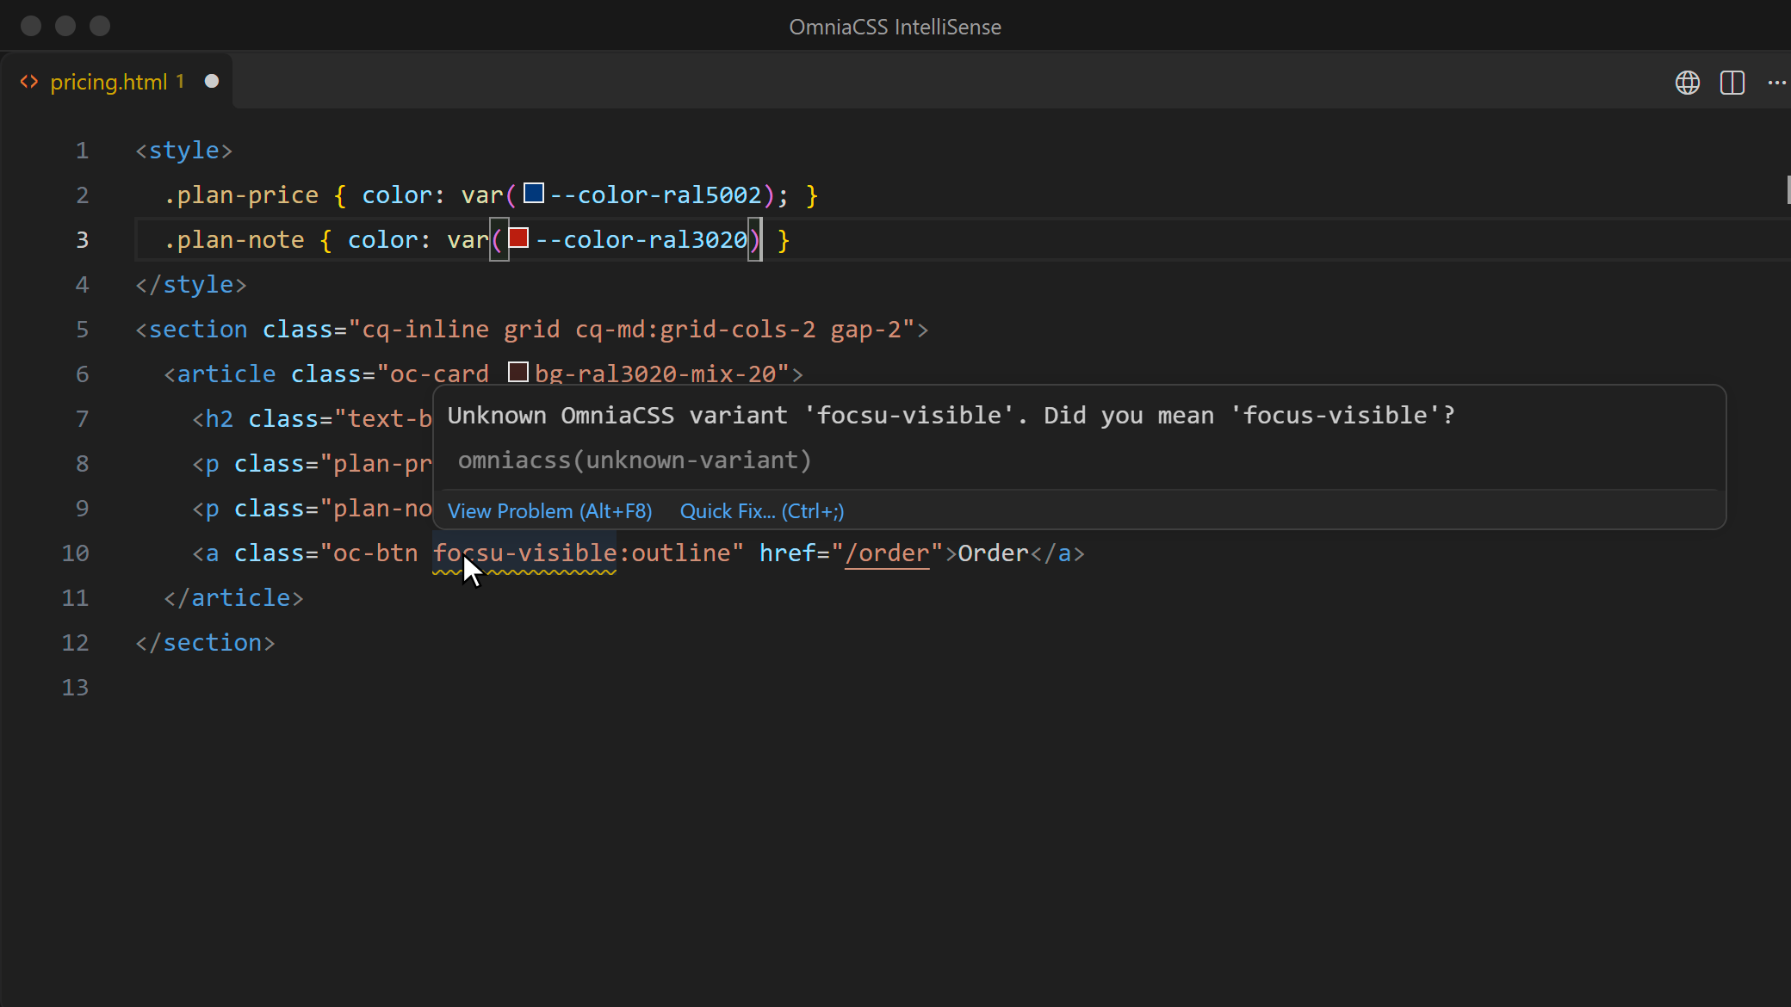Open the globe preview icon in the toolbar

point(1687,83)
